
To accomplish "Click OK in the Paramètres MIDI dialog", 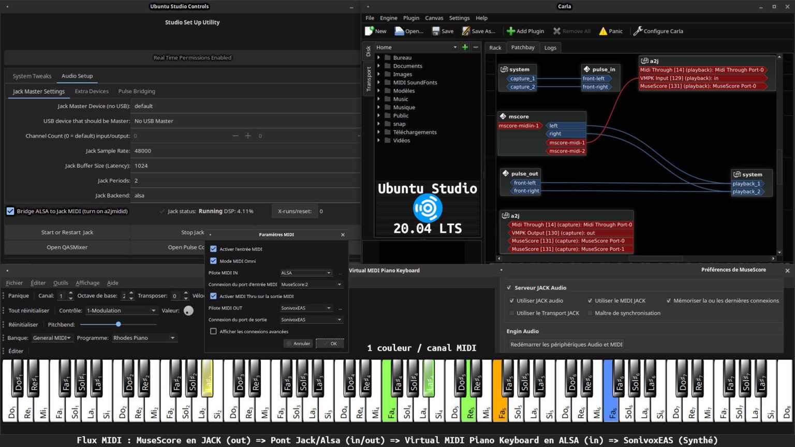I will (330, 343).
